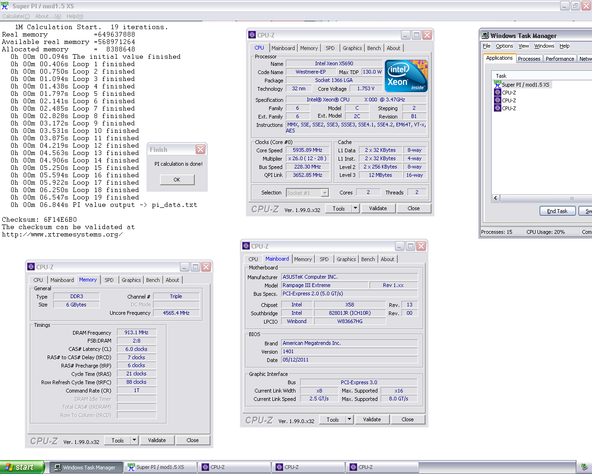Switch to Super PI taskbar item
592x474 pixels.
[x=160, y=468]
